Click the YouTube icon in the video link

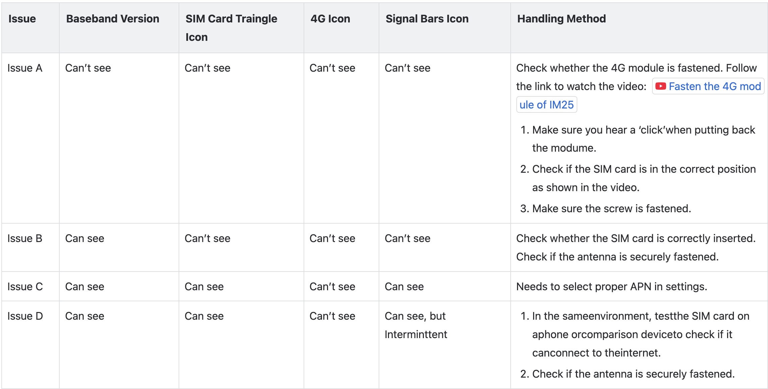click(x=660, y=86)
